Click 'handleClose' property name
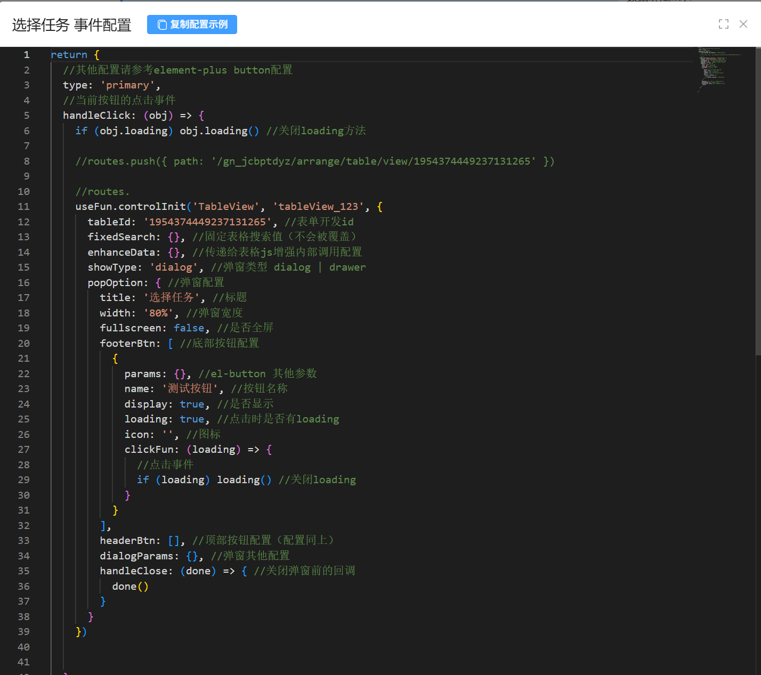 tap(133, 571)
